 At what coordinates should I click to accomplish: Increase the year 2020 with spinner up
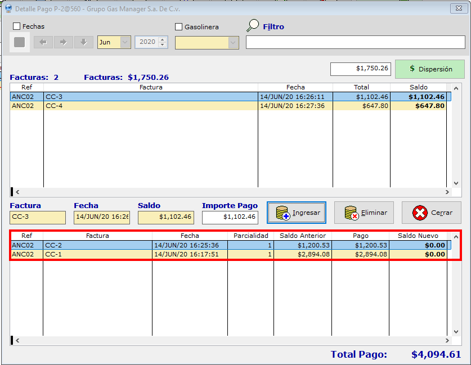[x=163, y=39]
